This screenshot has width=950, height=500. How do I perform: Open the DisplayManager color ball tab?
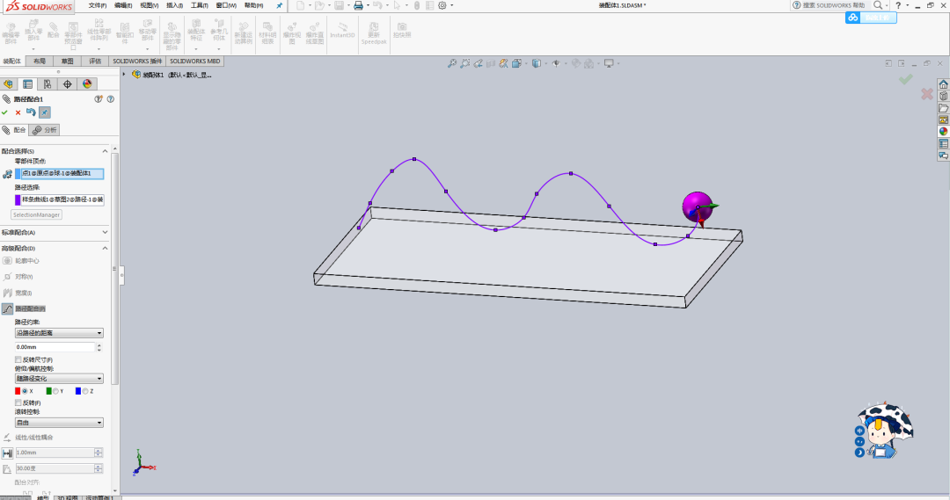[x=87, y=84]
